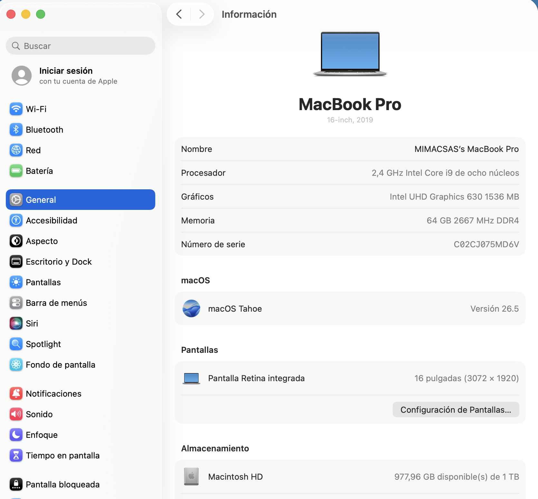
Task: Click the Pantalla Retina integrada label
Action: point(256,378)
